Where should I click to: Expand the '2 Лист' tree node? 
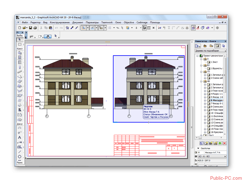tap(201, 135)
